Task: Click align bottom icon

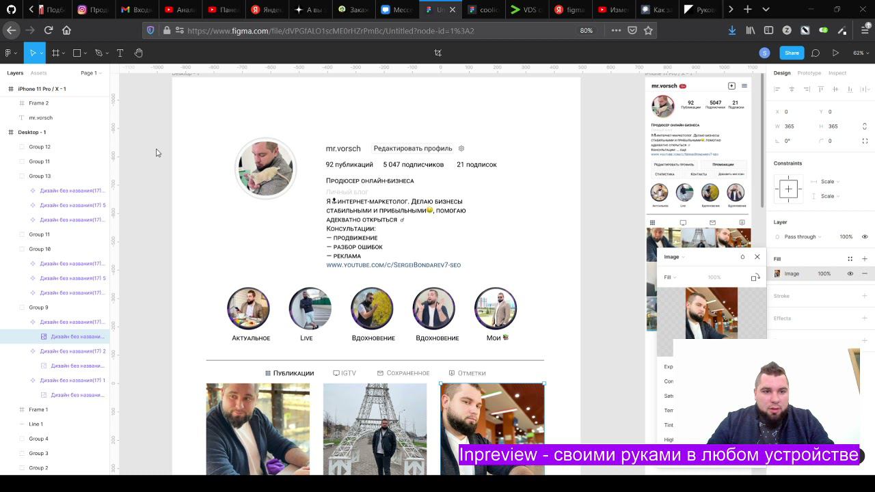Action: click(x=850, y=89)
